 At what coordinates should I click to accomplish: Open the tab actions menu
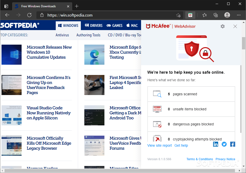(x=6, y=6)
